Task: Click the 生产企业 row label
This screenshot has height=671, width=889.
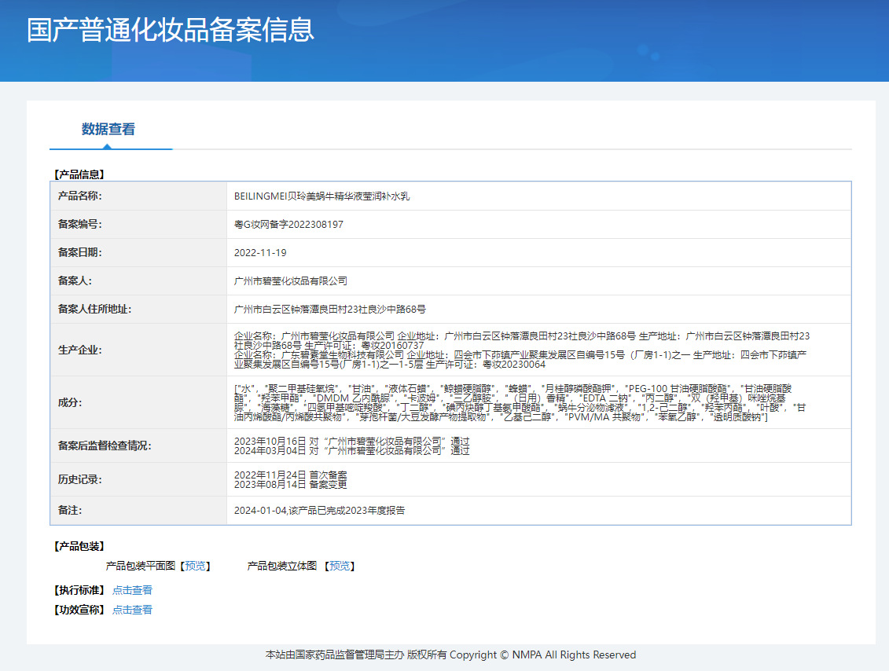Action: pos(80,350)
